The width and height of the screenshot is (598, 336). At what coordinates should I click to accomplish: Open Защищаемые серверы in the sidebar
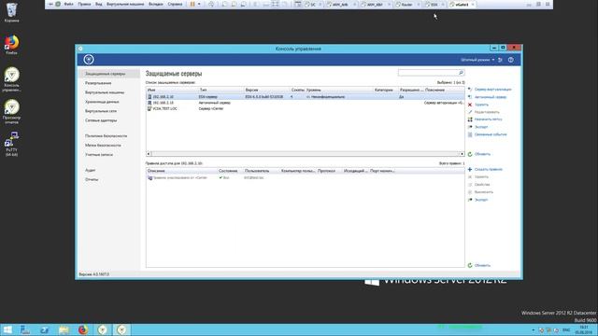109,74
